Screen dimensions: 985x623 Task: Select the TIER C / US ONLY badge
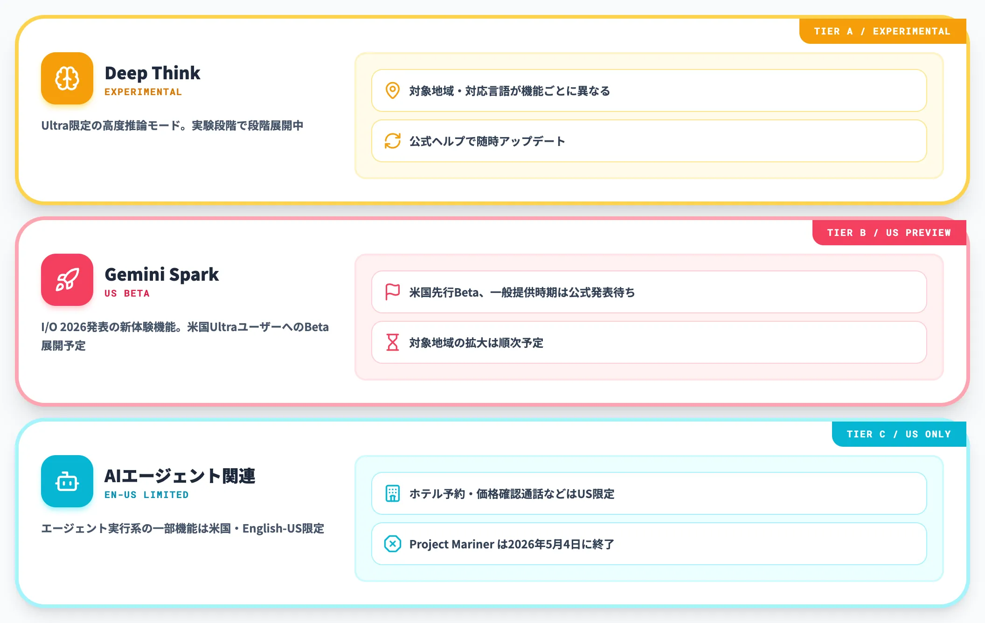tap(899, 434)
